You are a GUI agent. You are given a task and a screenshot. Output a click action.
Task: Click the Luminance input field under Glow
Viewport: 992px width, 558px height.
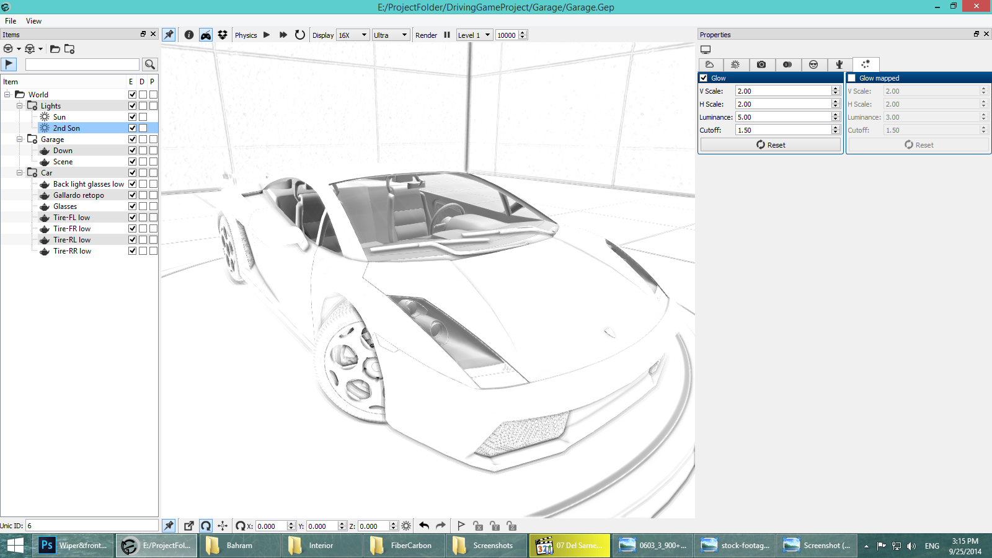coord(783,117)
